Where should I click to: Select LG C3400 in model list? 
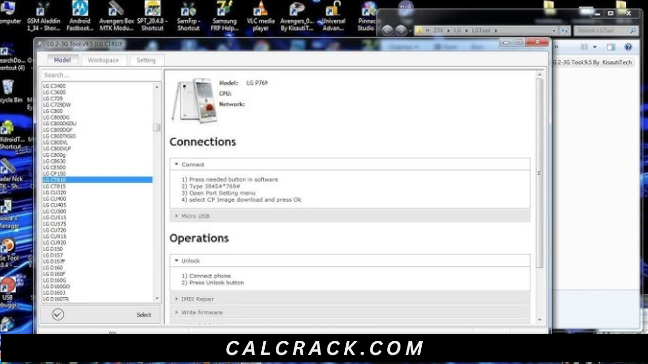(97, 86)
